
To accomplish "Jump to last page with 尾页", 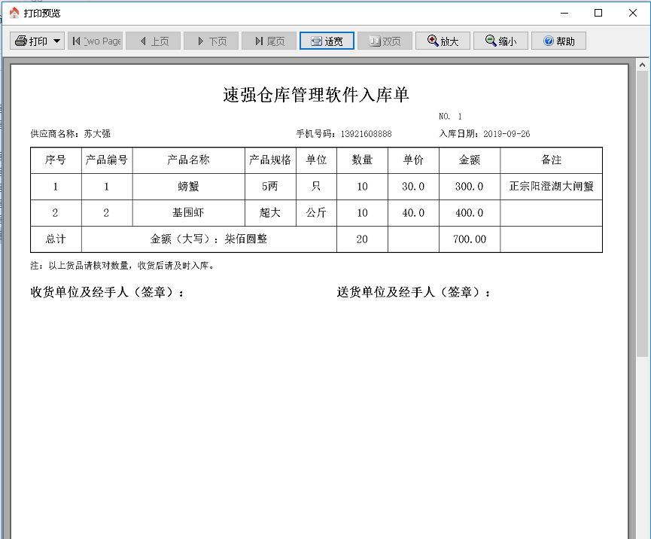I will pos(269,41).
